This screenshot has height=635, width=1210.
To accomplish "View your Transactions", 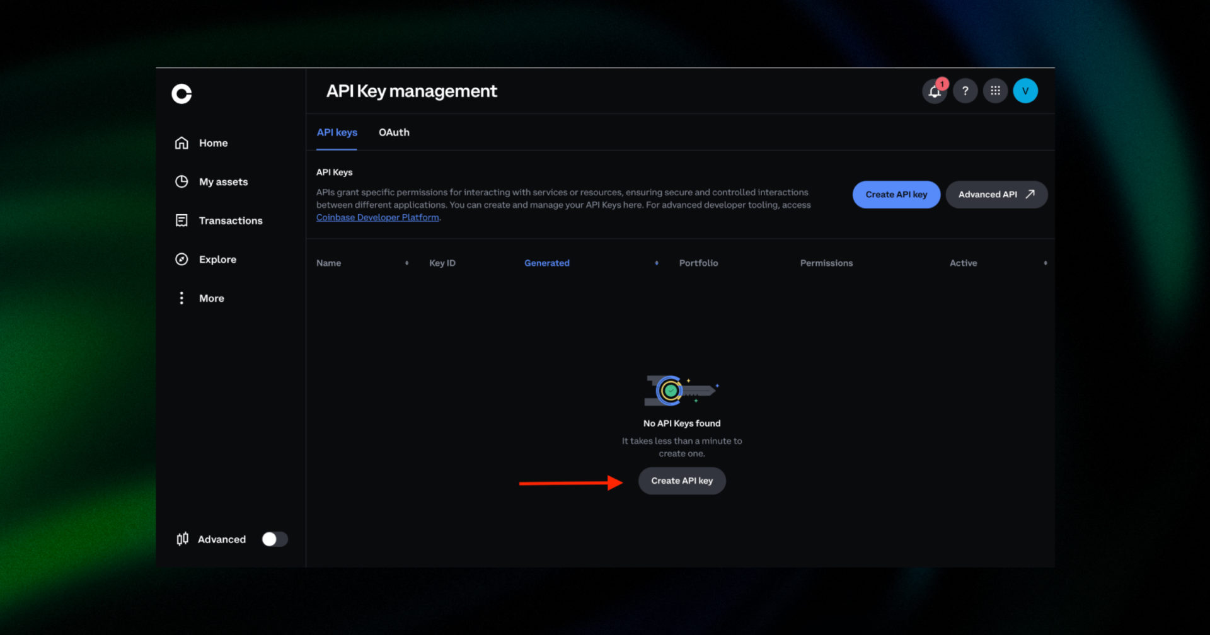I will 230,220.
